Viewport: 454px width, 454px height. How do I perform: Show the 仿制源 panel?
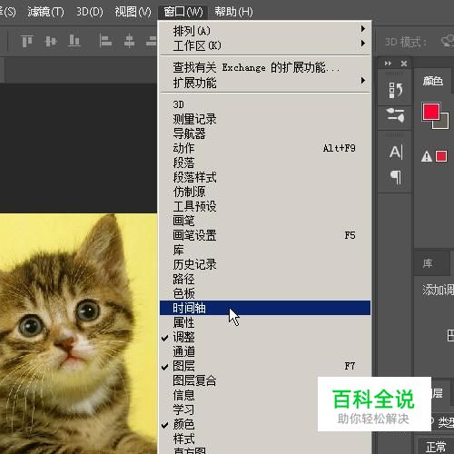pyautogui.click(x=265, y=192)
